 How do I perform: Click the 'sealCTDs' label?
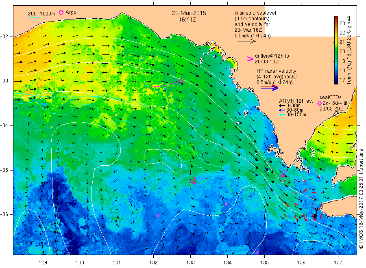[331, 97]
